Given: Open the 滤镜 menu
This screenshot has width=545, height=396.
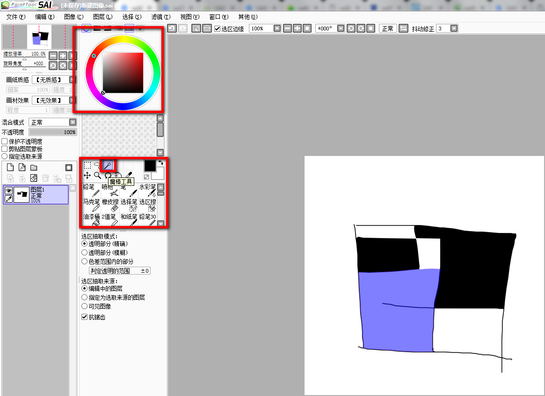Looking at the screenshot, I should click(160, 17).
